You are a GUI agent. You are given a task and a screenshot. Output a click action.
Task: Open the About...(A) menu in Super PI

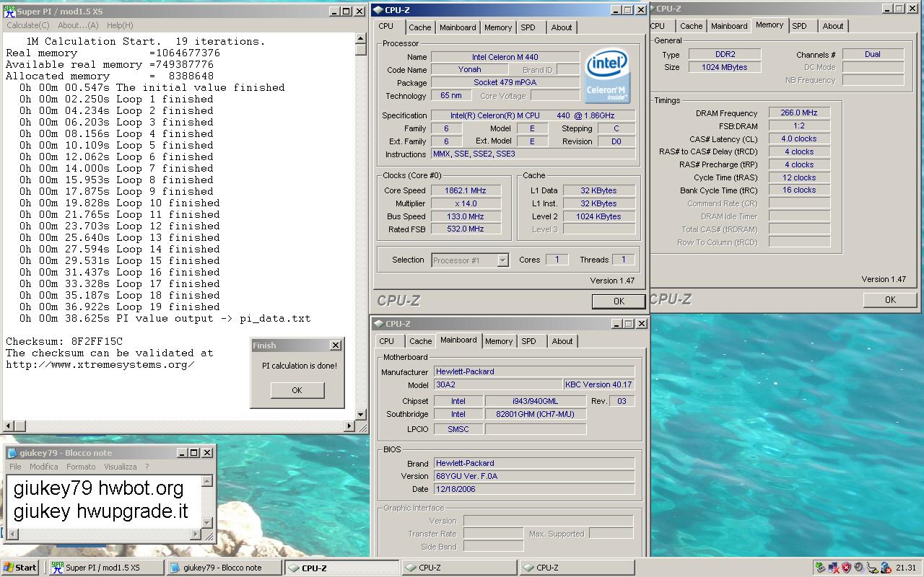coord(78,25)
